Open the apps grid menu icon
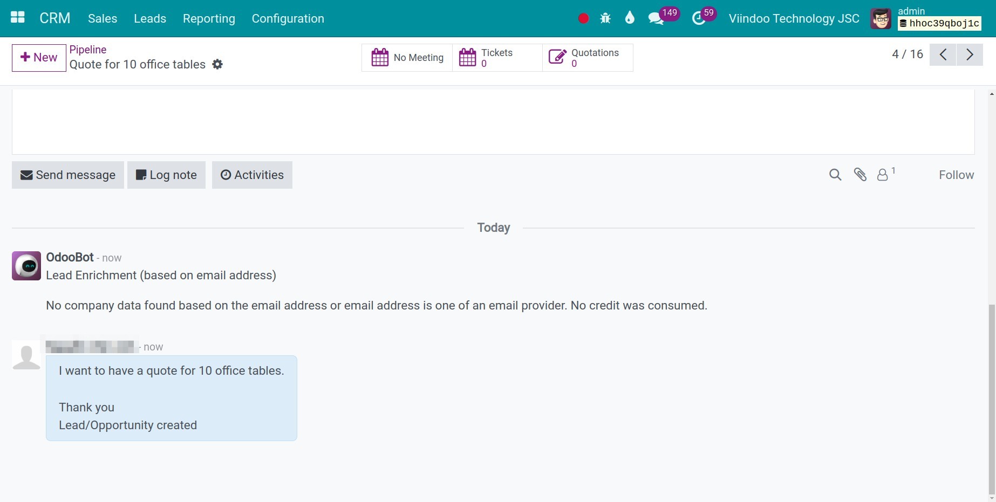This screenshot has height=502, width=996. [18, 18]
